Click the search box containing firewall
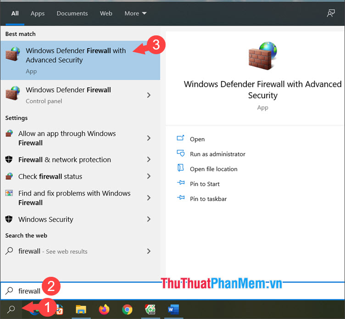This screenshot has height=319, width=345. click(172, 291)
